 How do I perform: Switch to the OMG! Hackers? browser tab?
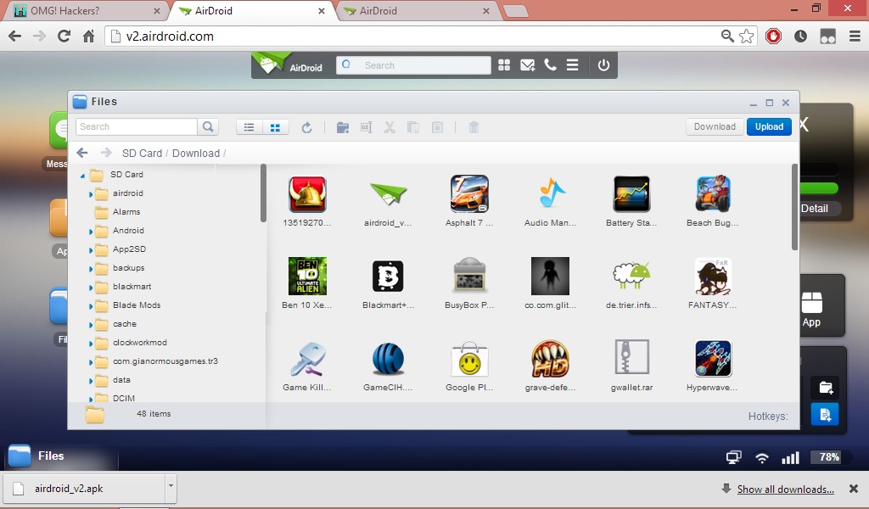click(x=86, y=10)
